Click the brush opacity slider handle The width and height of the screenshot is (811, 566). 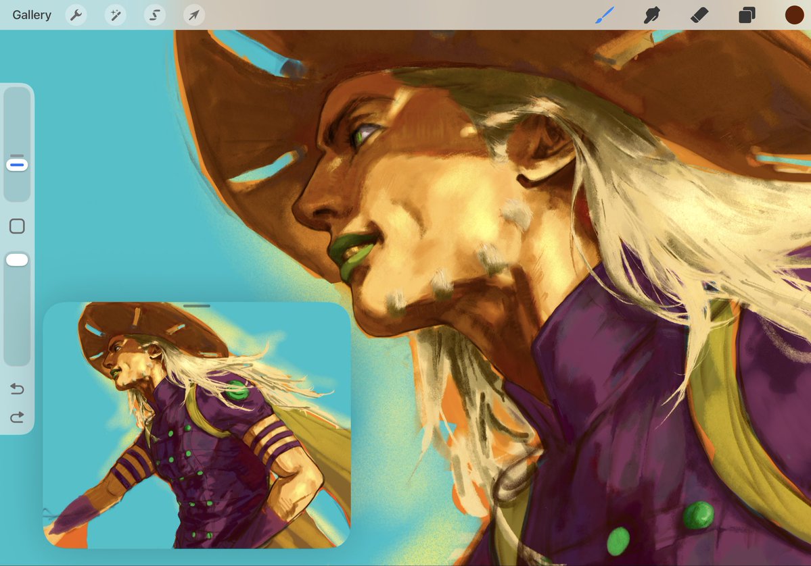pos(17,260)
